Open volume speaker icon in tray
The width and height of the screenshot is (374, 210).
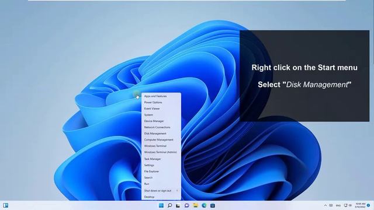350,205
